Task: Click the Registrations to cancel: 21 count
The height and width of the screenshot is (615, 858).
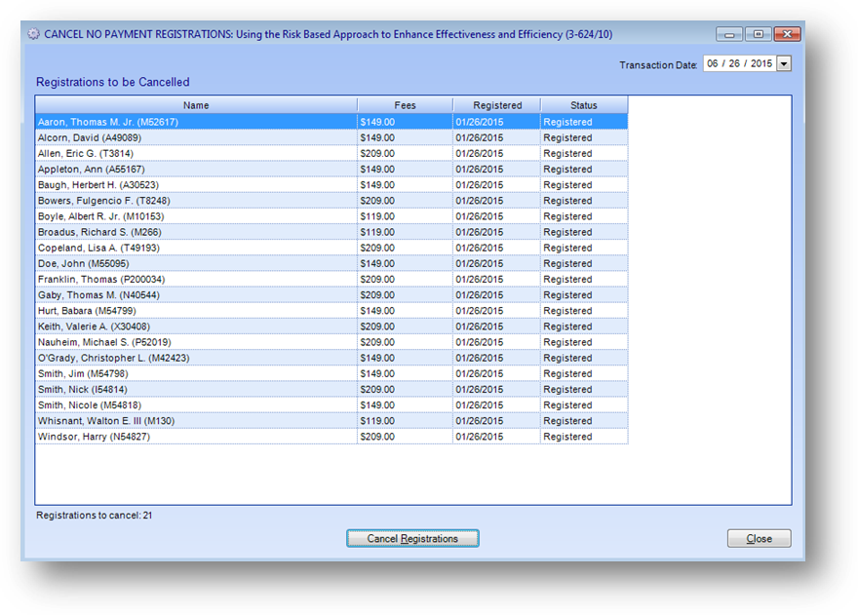Action: [x=95, y=516]
